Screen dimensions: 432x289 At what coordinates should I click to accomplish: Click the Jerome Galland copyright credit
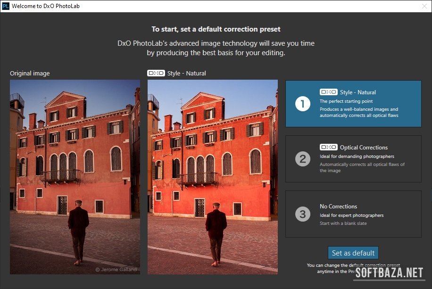116,270
